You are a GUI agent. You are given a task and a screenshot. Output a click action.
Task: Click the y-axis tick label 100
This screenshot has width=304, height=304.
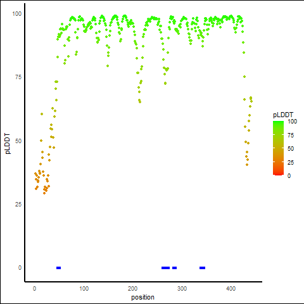pos(17,14)
